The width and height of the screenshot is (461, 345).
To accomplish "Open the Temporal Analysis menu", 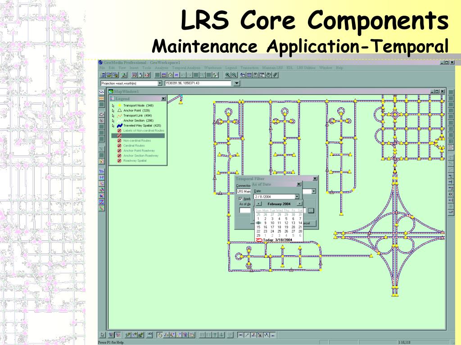I will pos(186,68).
